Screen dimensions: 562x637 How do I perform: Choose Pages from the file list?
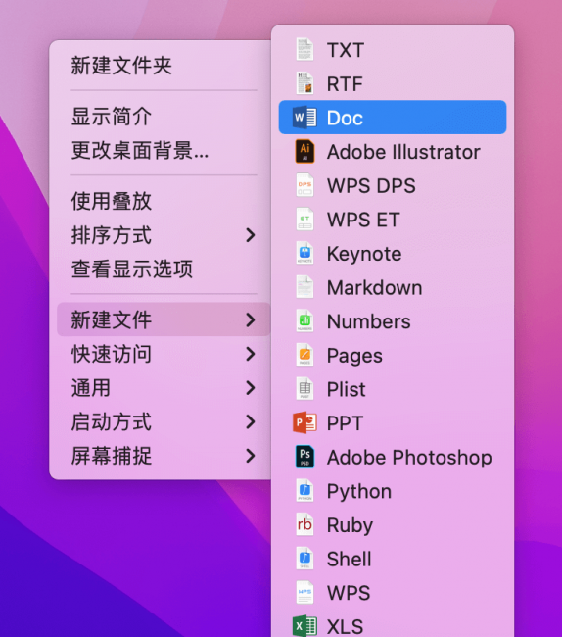[393, 355]
